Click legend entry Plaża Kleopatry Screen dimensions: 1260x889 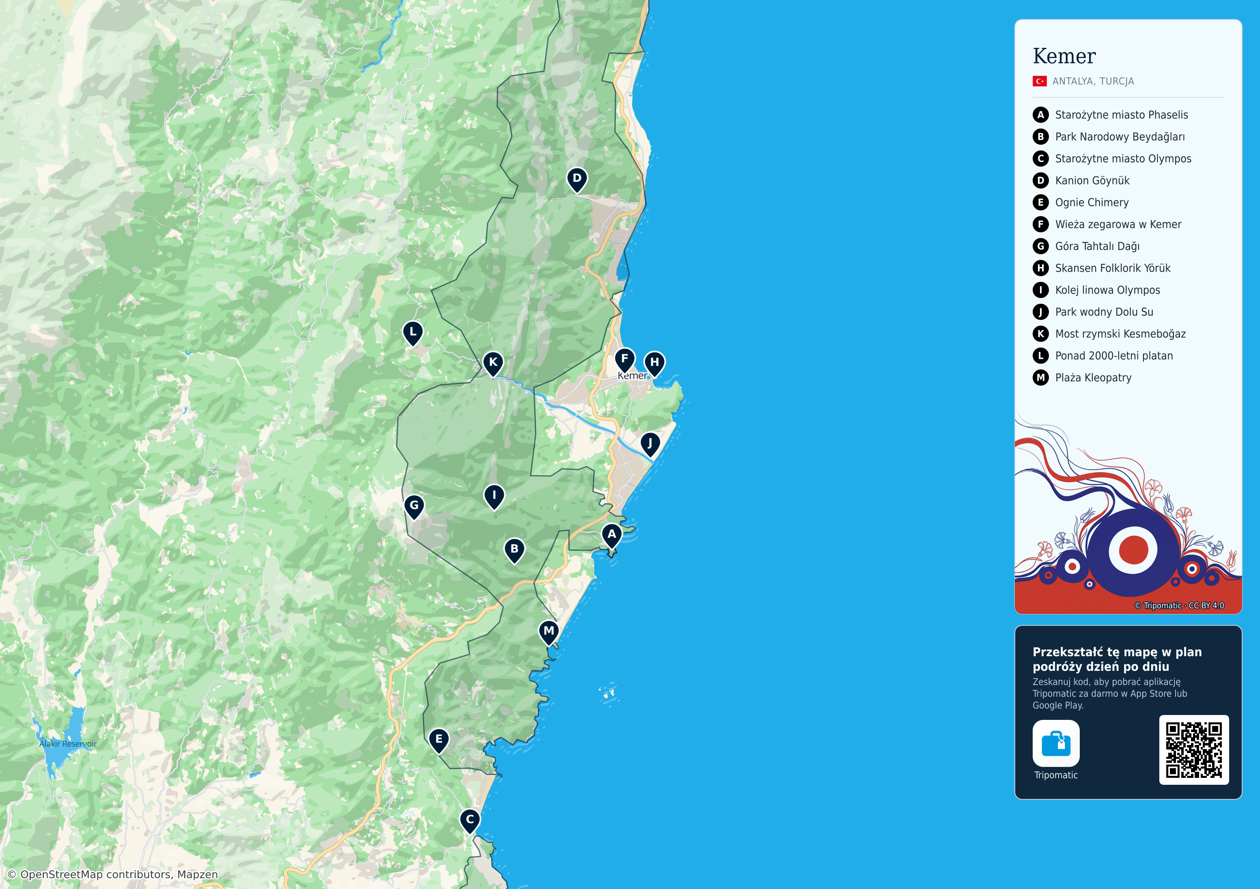1093,378
